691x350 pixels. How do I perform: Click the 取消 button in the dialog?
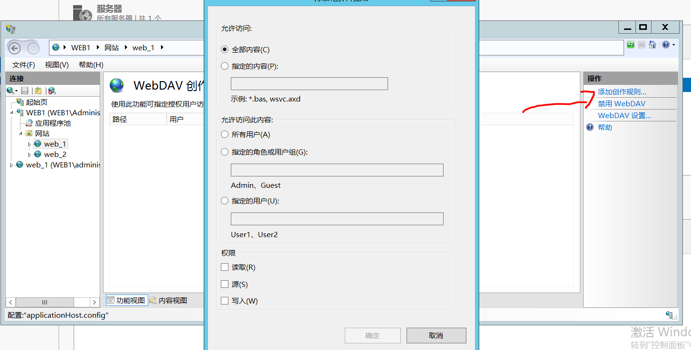436,335
